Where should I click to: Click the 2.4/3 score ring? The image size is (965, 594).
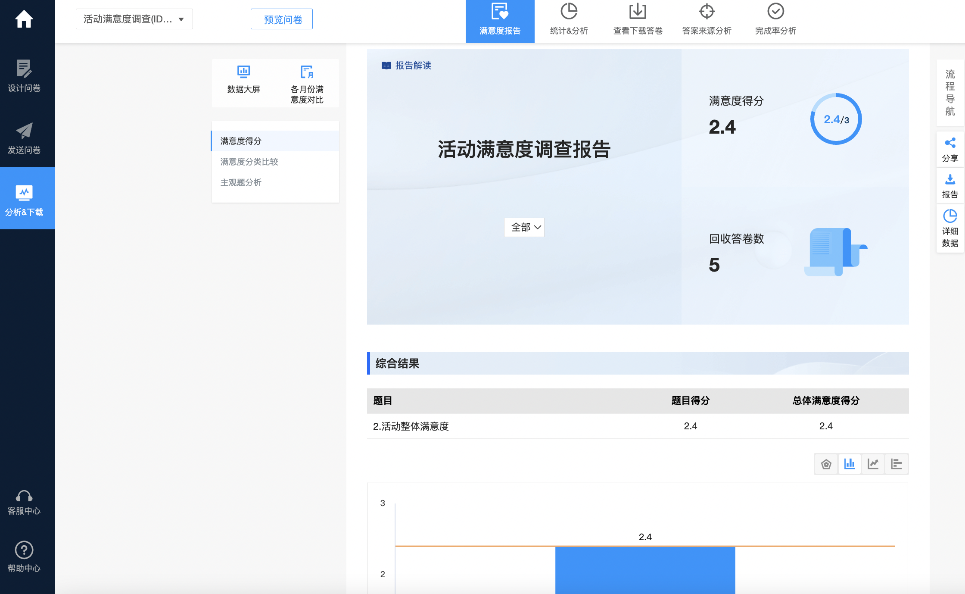pos(836,119)
